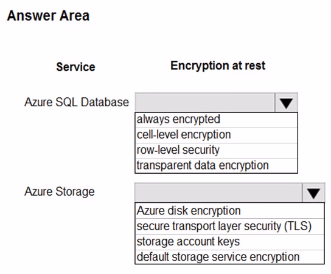Select transparent data encryption option
This screenshot has height=274, width=331.
click(x=216, y=166)
